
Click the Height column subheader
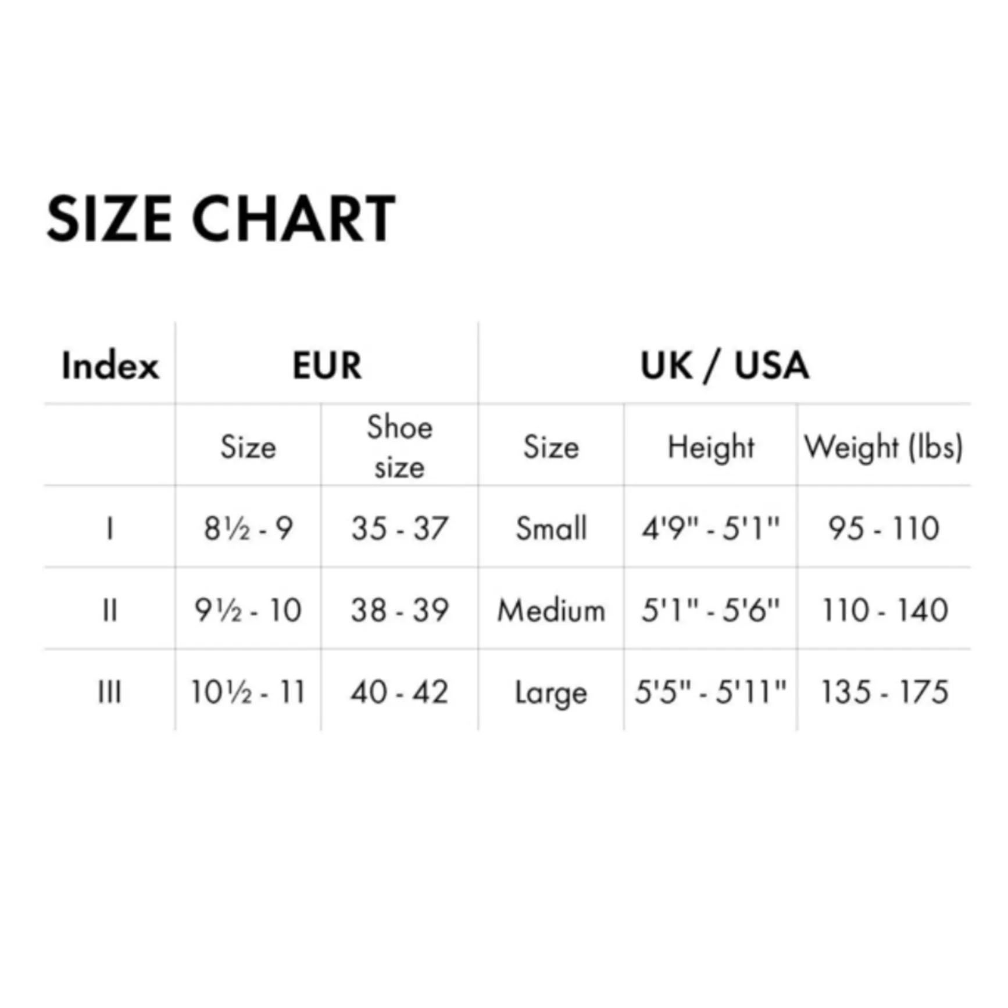tap(710, 448)
